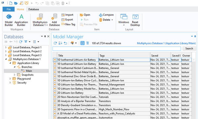Click the filter funnel icon in Model Manager
Viewport: 198px width, 119px height.
click(72, 43)
